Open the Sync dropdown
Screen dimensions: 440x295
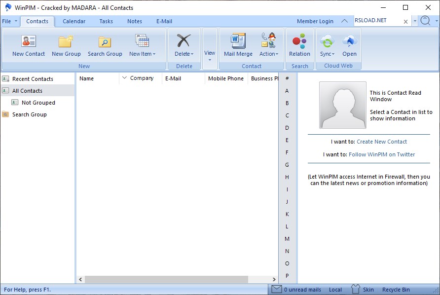(327, 45)
